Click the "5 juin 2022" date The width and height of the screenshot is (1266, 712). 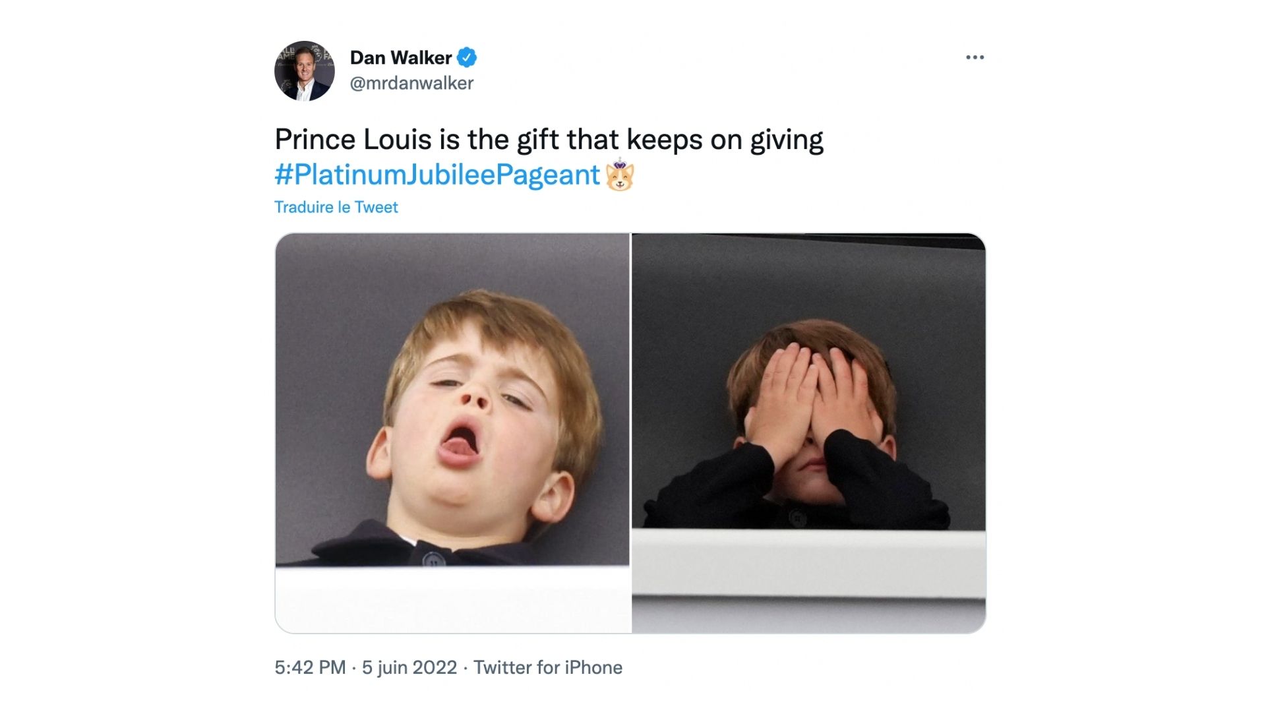409,668
